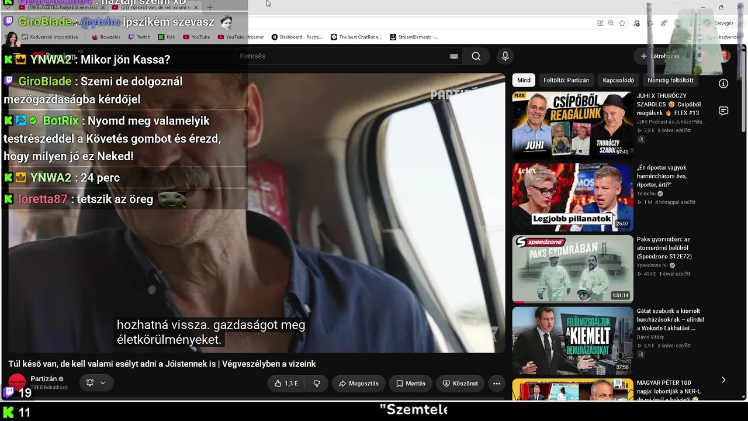Open the Partizán channel name link
The height and width of the screenshot is (421, 748).
click(x=43, y=379)
